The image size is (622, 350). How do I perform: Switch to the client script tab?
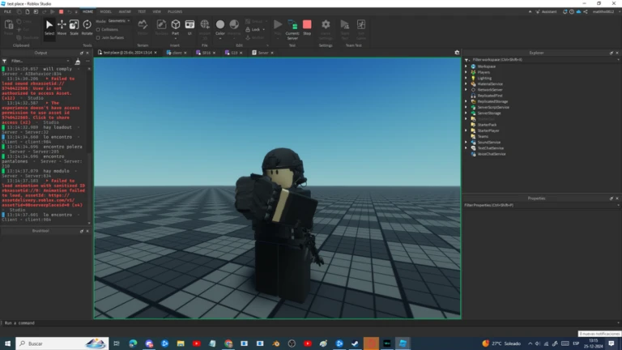[175, 53]
